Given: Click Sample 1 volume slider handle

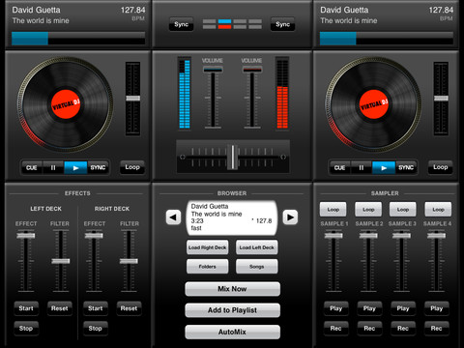Looking at the screenshot, I should (x=333, y=236).
